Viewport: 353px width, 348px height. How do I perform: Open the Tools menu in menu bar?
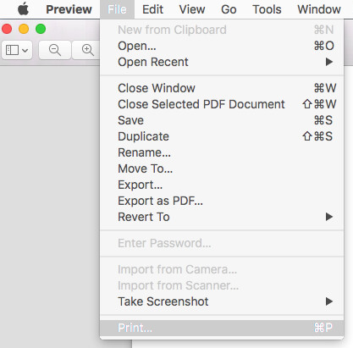click(x=267, y=9)
